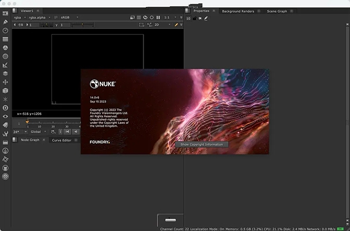Viewport: 350px width, 231px height.
Task: Open the Deep nodes D icon
Action: tap(5, 108)
